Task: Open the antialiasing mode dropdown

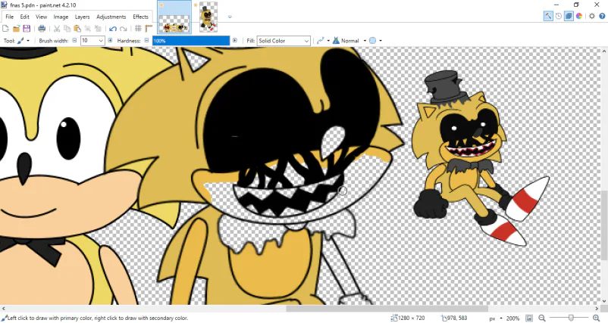Action: [x=323, y=40]
